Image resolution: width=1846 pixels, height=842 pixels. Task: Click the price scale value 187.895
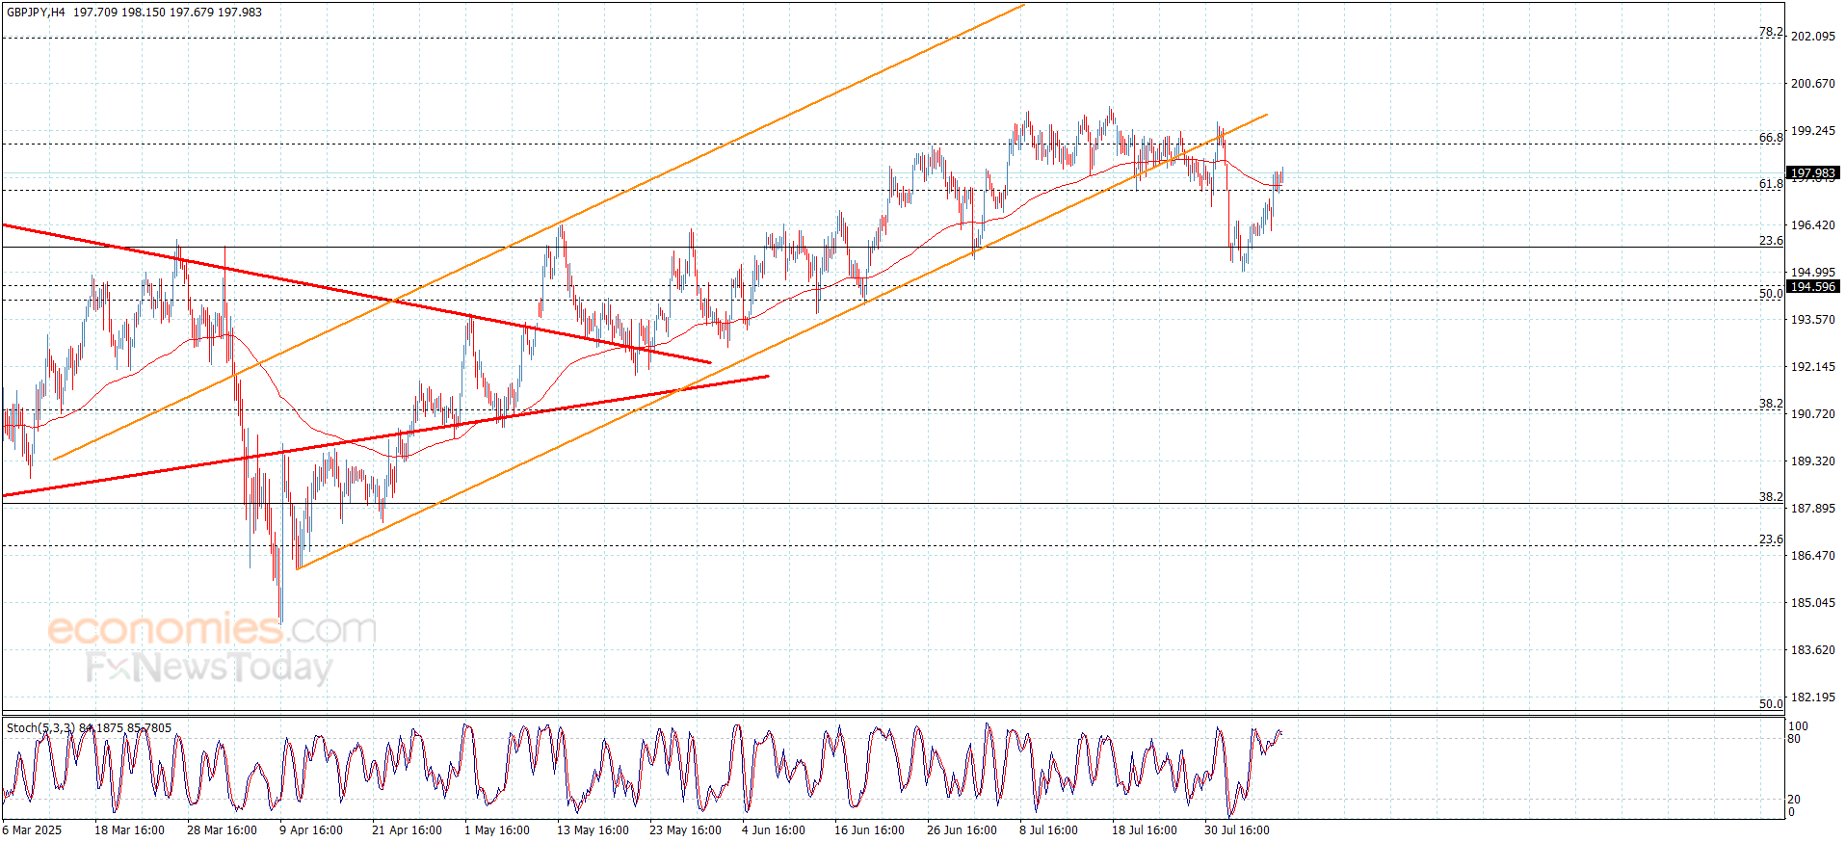tap(1812, 509)
